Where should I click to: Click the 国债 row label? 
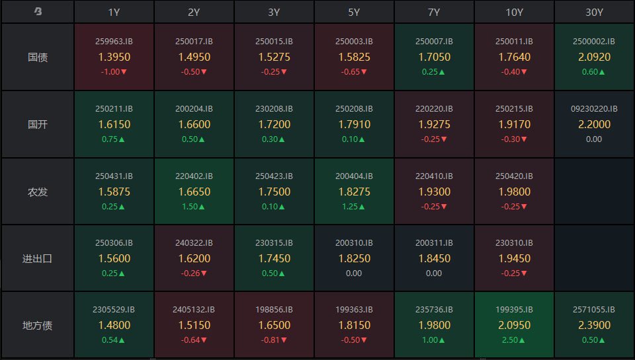pyautogui.click(x=38, y=57)
